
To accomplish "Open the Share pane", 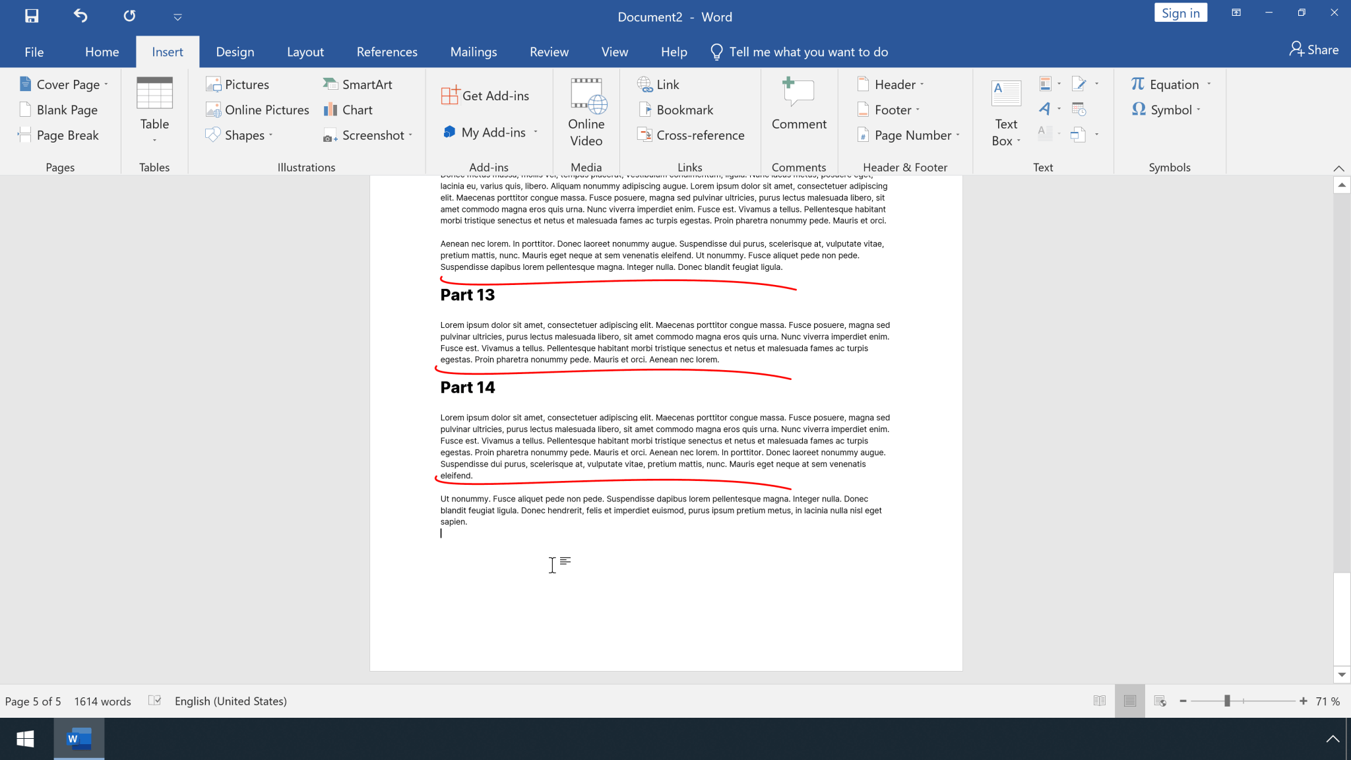I will [x=1313, y=49].
